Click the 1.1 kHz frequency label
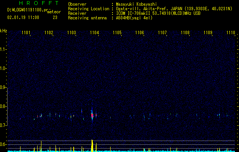 point(3,49)
